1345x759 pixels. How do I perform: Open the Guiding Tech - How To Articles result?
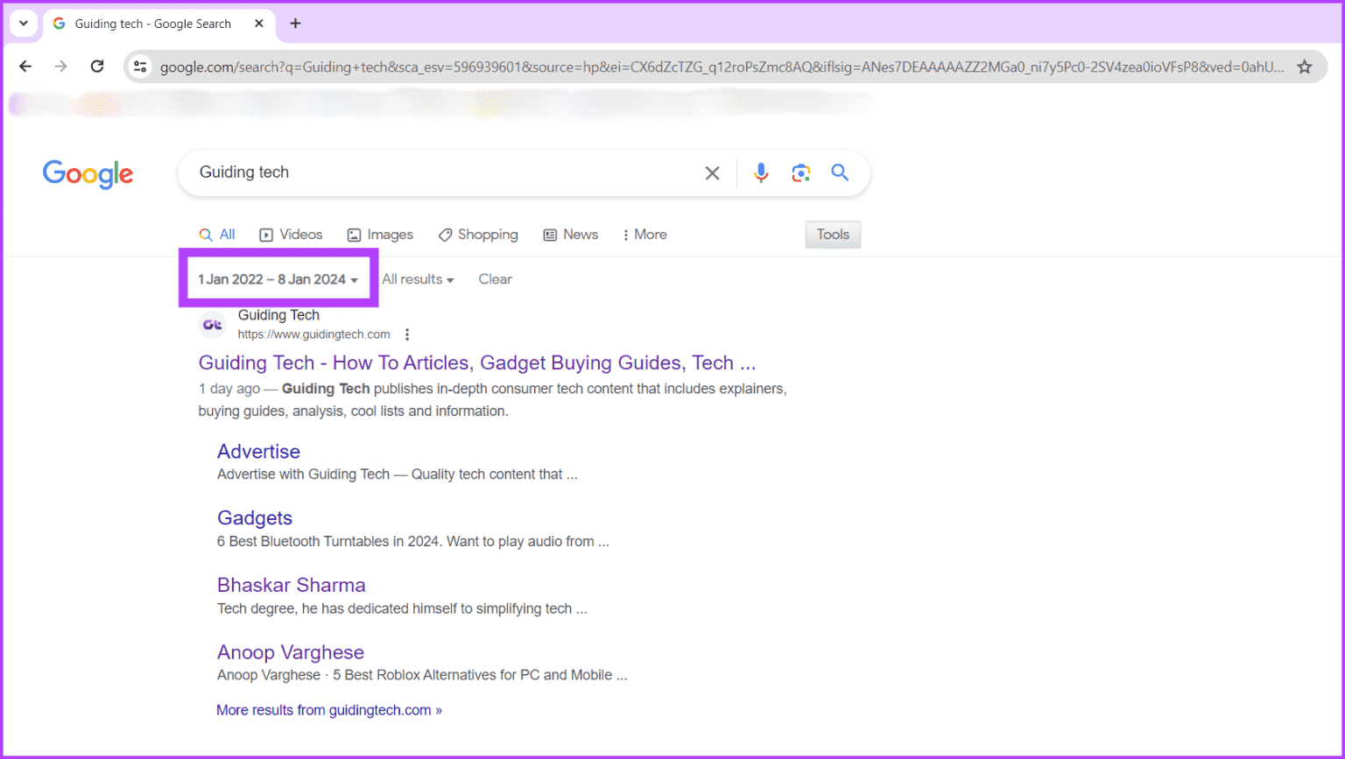coord(477,363)
